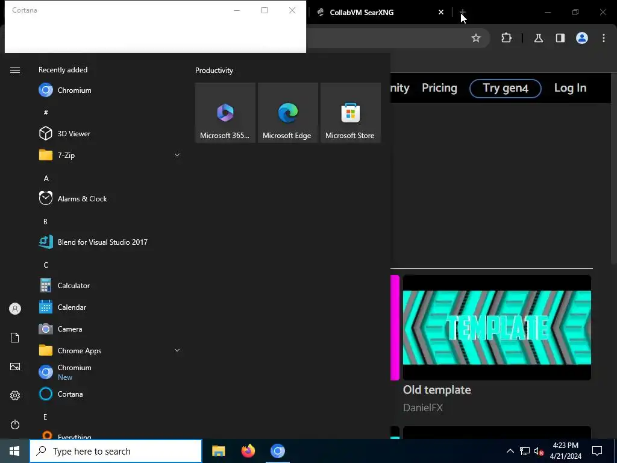Click the Productivity group title

click(214, 71)
